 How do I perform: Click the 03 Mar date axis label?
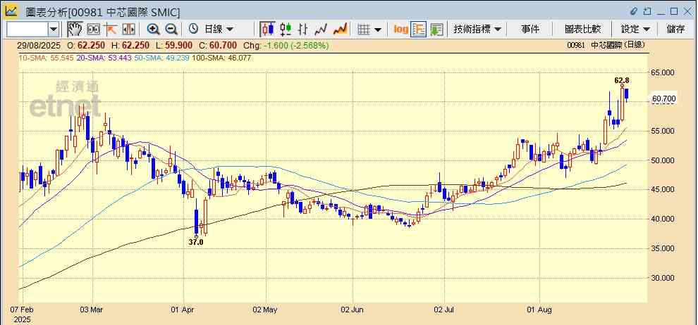[92, 310]
